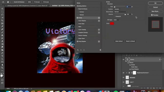164x92 pixels.
Task: Collapse the Victory layer effects arrow
Action: [x=162, y=60]
